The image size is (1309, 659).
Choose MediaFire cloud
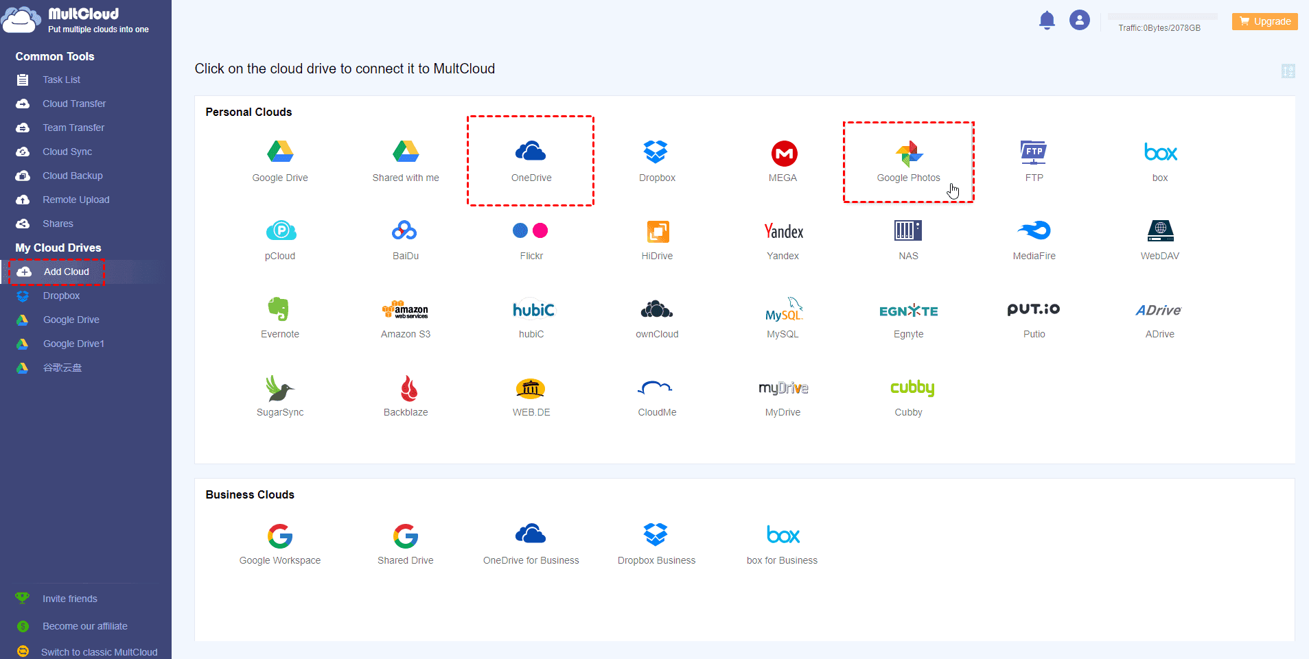tap(1034, 240)
